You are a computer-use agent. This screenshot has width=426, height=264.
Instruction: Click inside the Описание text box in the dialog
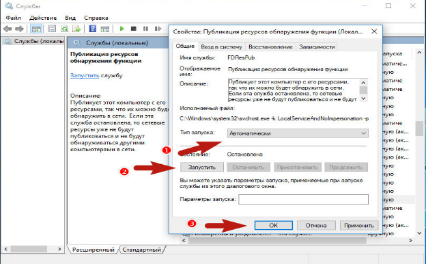[x=294, y=90]
